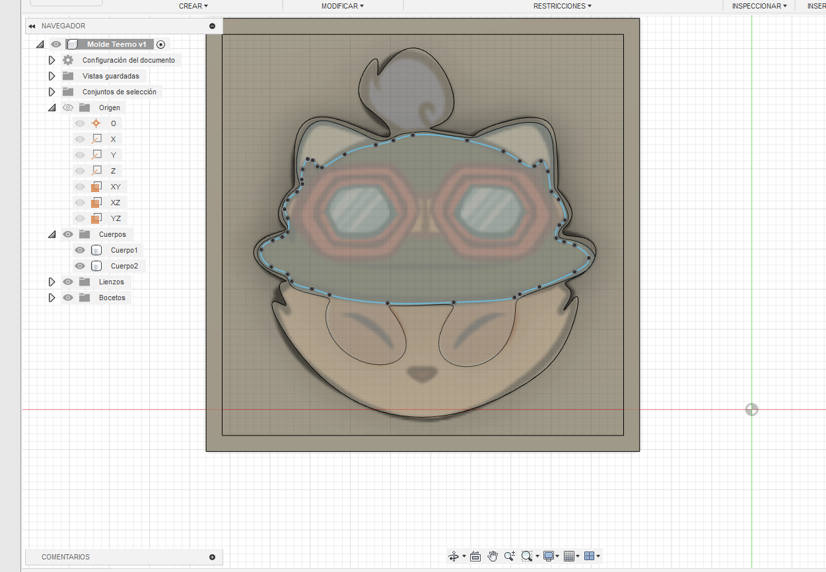Image resolution: width=826 pixels, height=572 pixels.
Task: Expand Configuración del documento
Action: [x=52, y=60]
